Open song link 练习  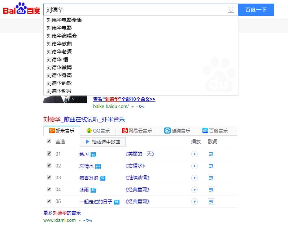[x=84, y=154]
